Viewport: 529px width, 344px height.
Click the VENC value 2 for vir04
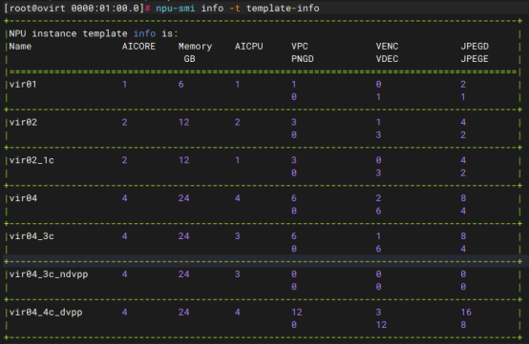click(x=378, y=198)
